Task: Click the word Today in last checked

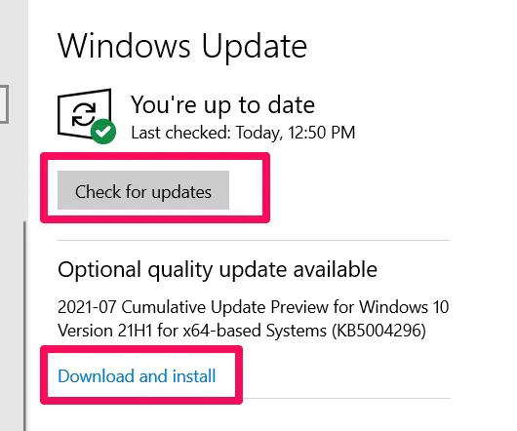Action: (259, 133)
